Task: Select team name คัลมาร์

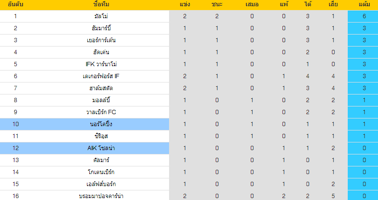Action: pyautogui.click(x=101, y=160)
